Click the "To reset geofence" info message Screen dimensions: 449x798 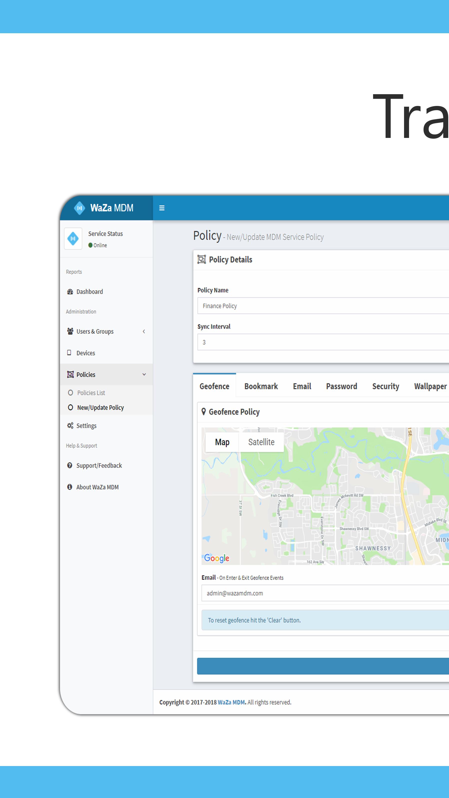click(325, 620)
